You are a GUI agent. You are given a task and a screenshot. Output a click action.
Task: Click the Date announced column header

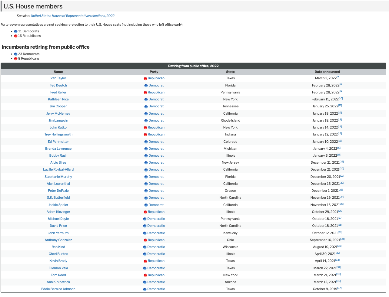click(x=327, y=72)
